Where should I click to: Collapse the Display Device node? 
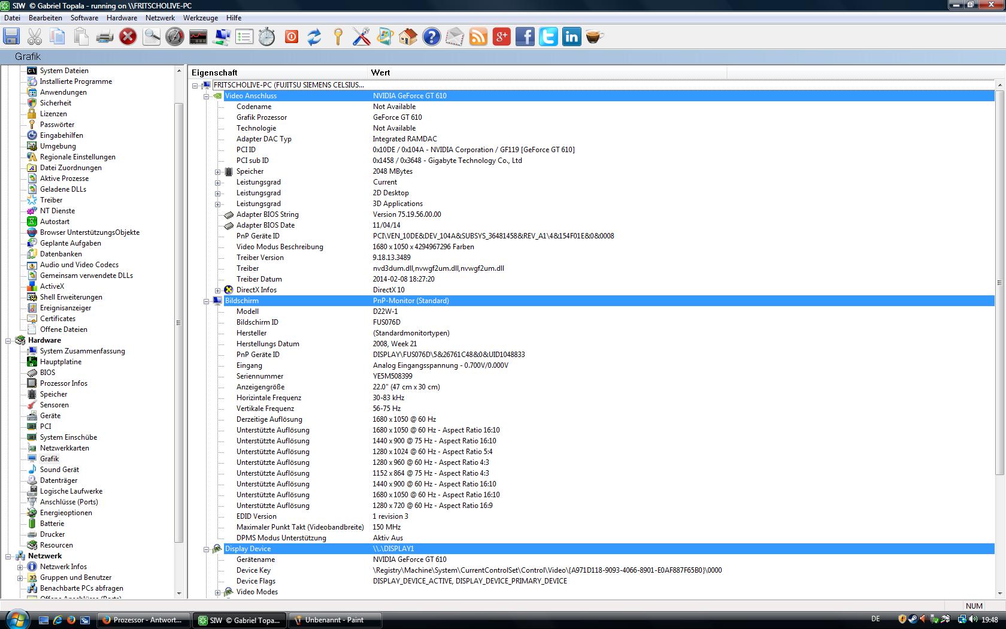point(207,549)
